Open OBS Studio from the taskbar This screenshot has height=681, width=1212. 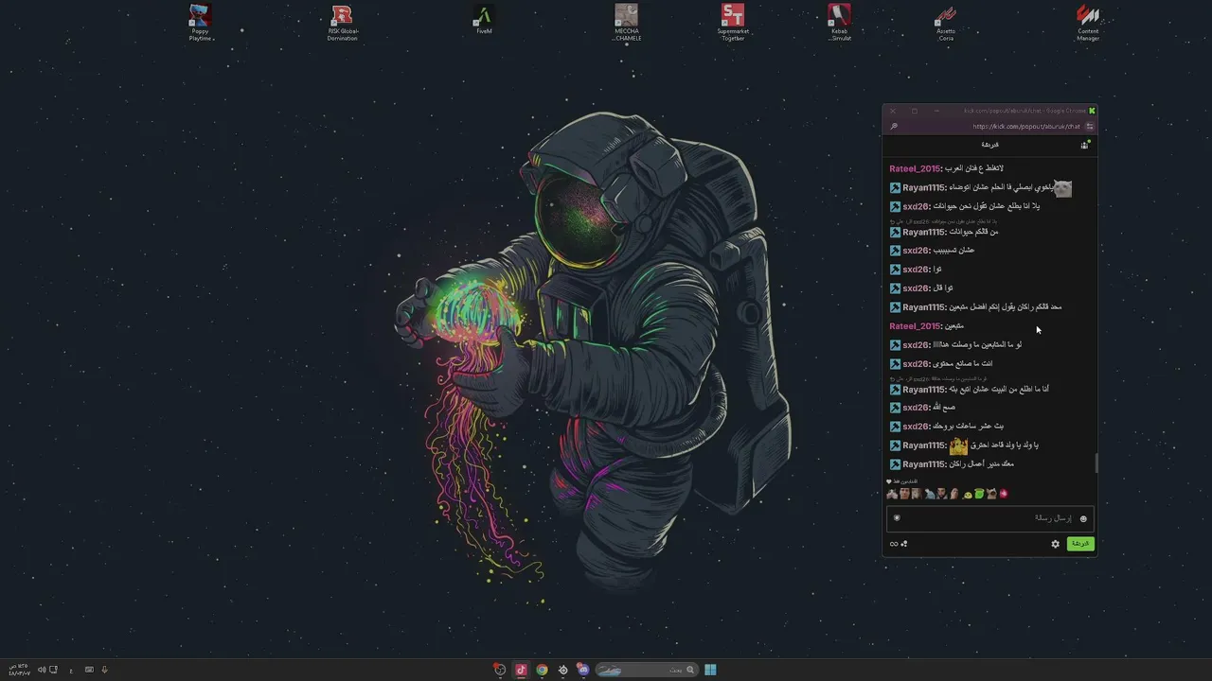500,670
